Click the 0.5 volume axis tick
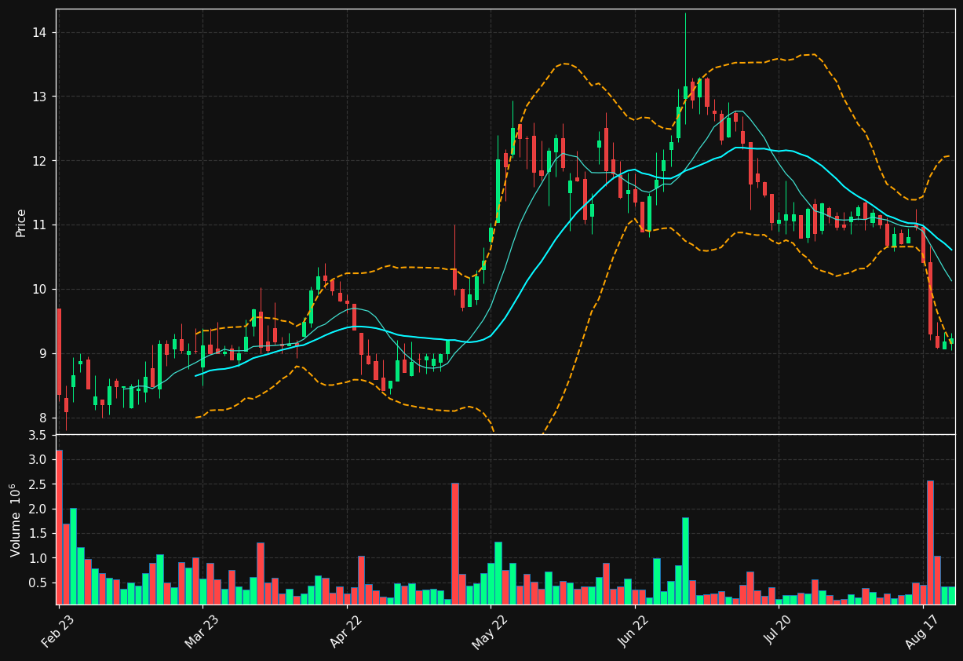This screenshot has width=963, height=661. click(38, 582)
